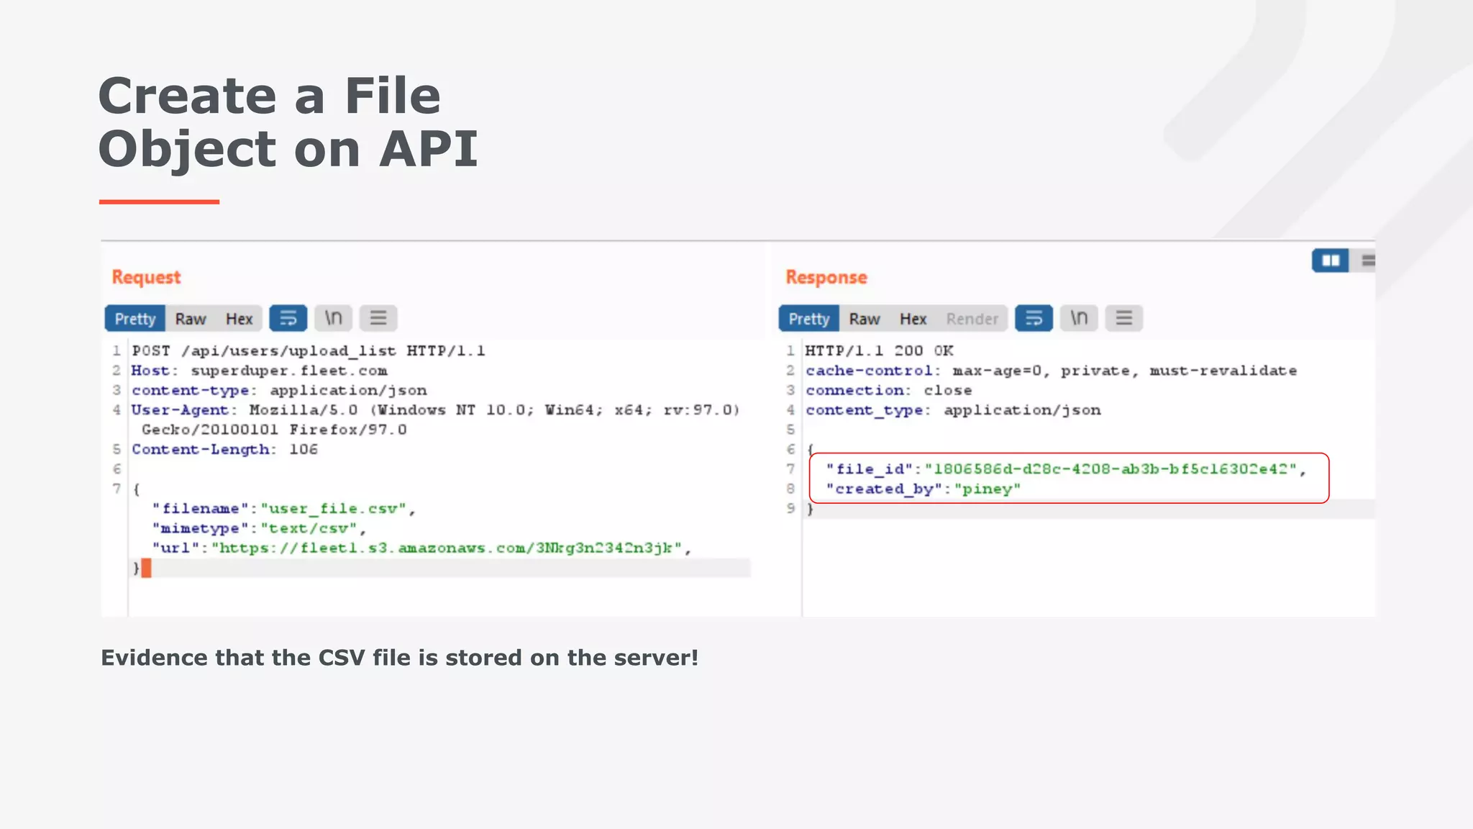Screen dimensions: 1473x829
Task: Click the connection: close response header
Action: click(889, 390)
